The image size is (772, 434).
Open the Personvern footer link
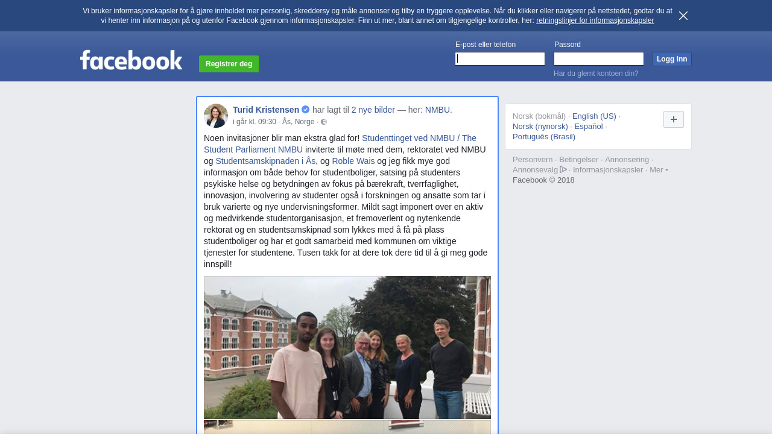(x=533, y=160)
